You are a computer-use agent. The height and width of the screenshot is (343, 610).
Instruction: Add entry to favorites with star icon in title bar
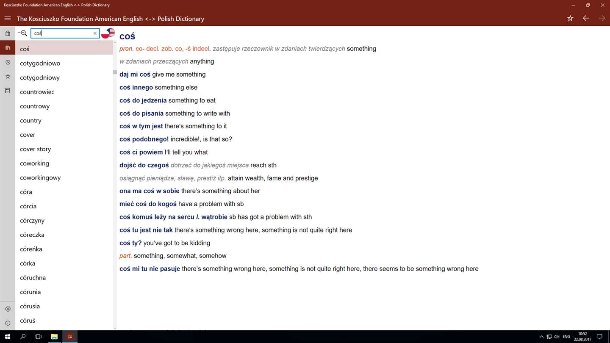[570, 18]
